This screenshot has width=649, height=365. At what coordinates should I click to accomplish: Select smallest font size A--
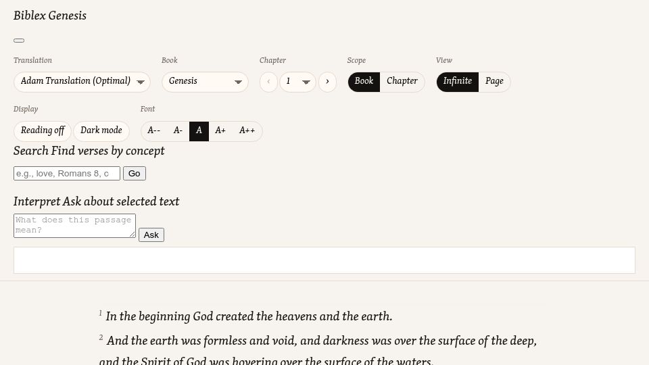(154, 130)
